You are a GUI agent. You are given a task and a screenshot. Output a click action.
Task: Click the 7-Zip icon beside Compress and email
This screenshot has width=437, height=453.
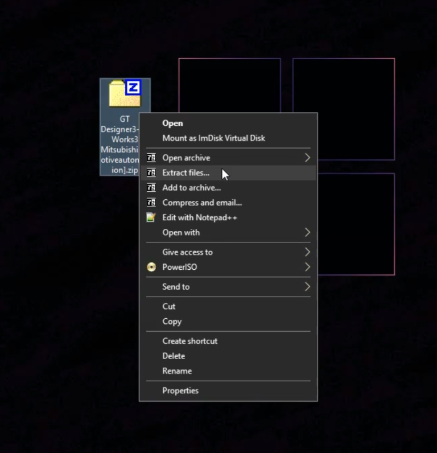151,203
